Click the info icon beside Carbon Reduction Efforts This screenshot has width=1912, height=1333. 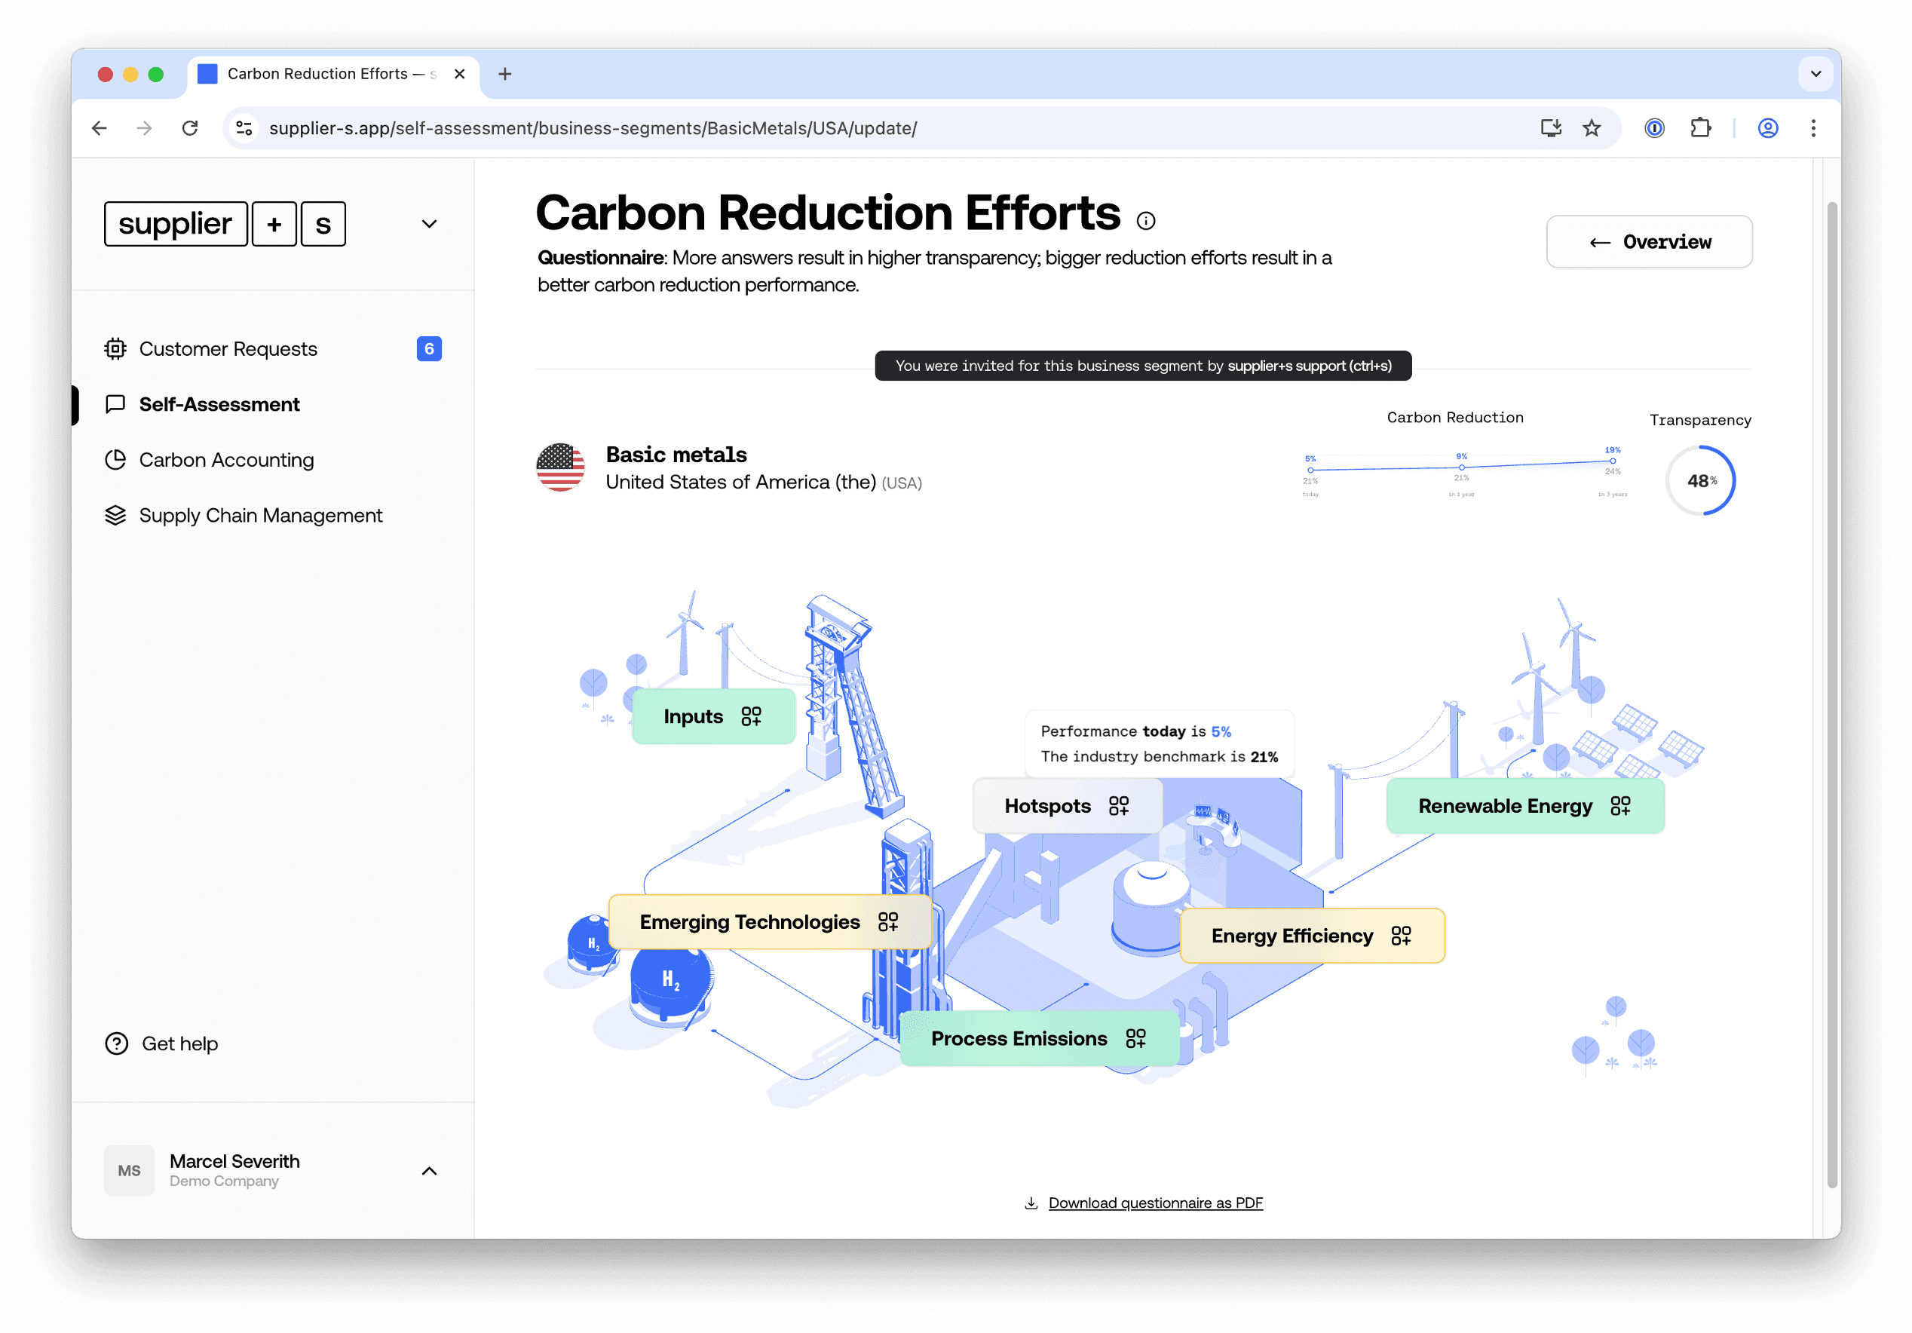pos(1147,221)
